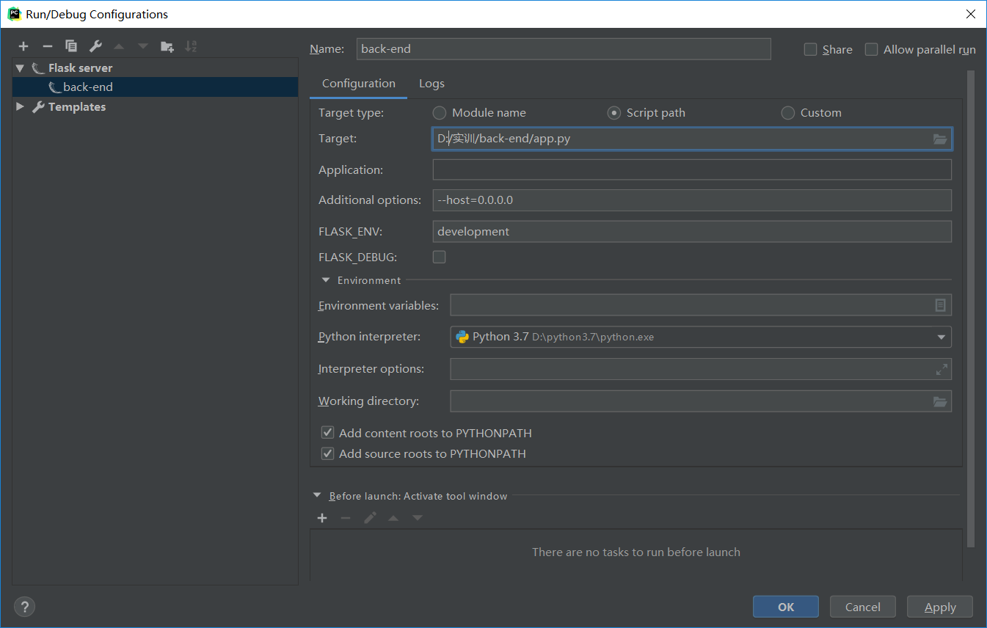The height and width of the screenshot is (628, 987).
Task: Select the Module name radio button
Action: [440, 113]
